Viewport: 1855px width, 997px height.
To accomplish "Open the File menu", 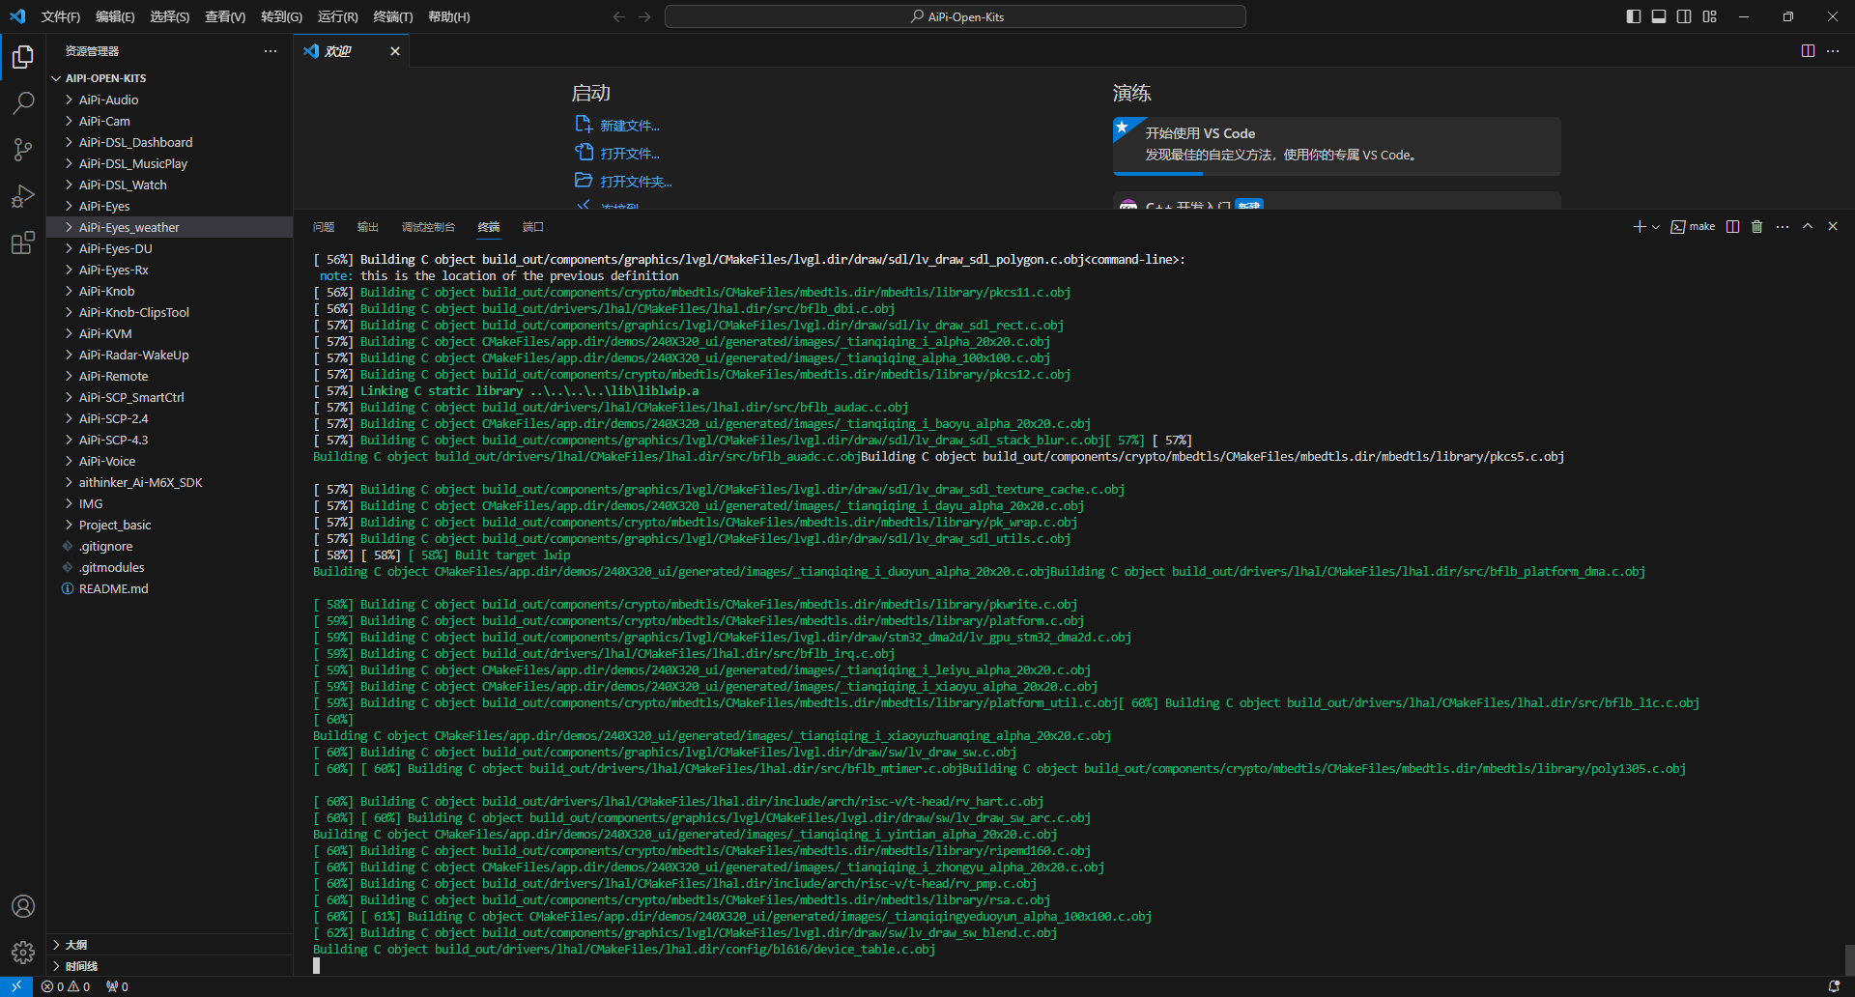I will [61, 16].
